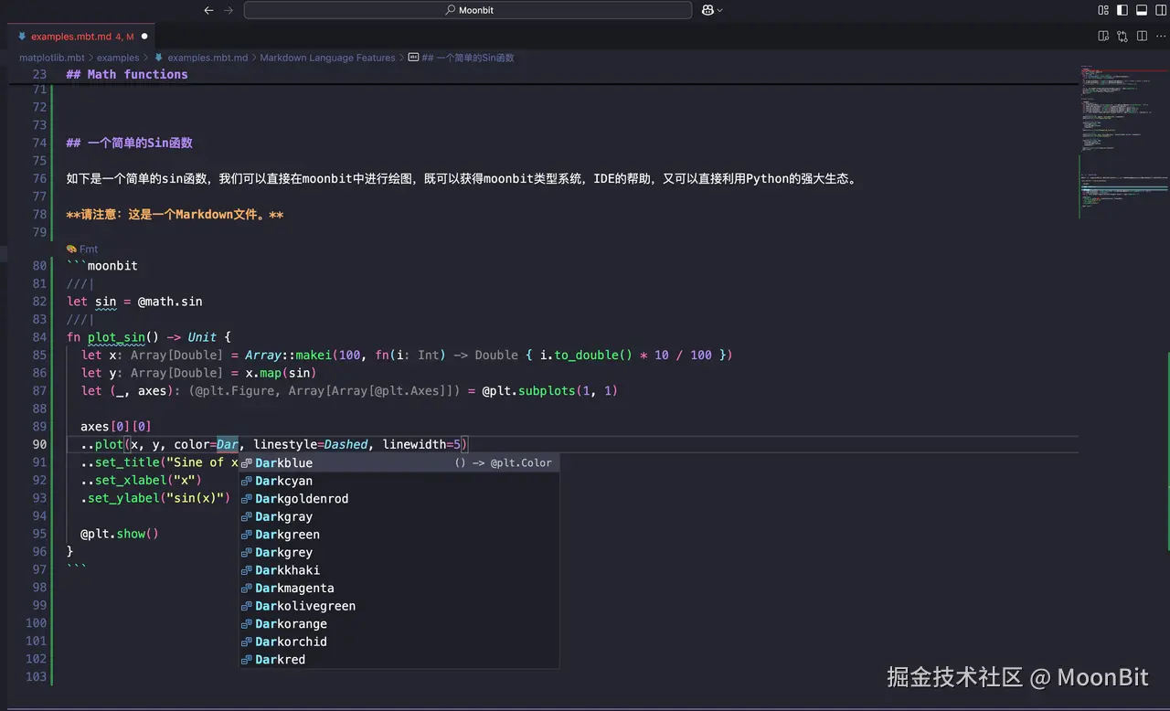Viewport: 1170px width, 711px height.
Task: Click the Moonbit command center search bar
Action: coord(469,10)
